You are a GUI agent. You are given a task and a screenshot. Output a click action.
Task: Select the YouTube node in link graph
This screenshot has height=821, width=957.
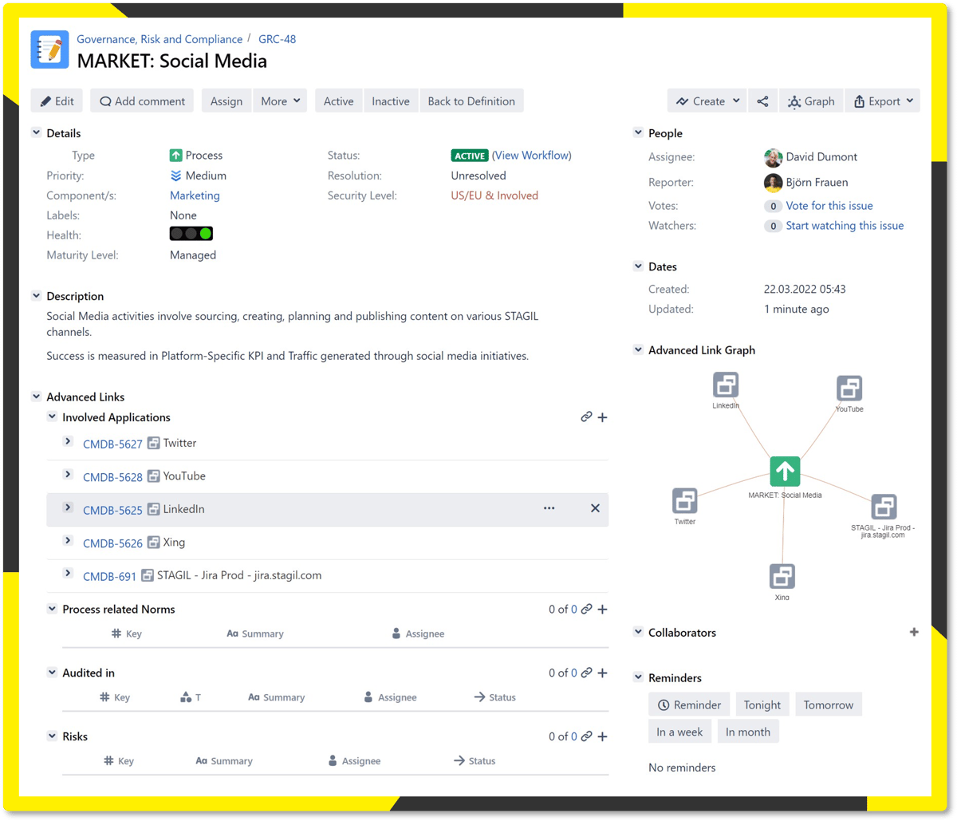click(849, 389)
